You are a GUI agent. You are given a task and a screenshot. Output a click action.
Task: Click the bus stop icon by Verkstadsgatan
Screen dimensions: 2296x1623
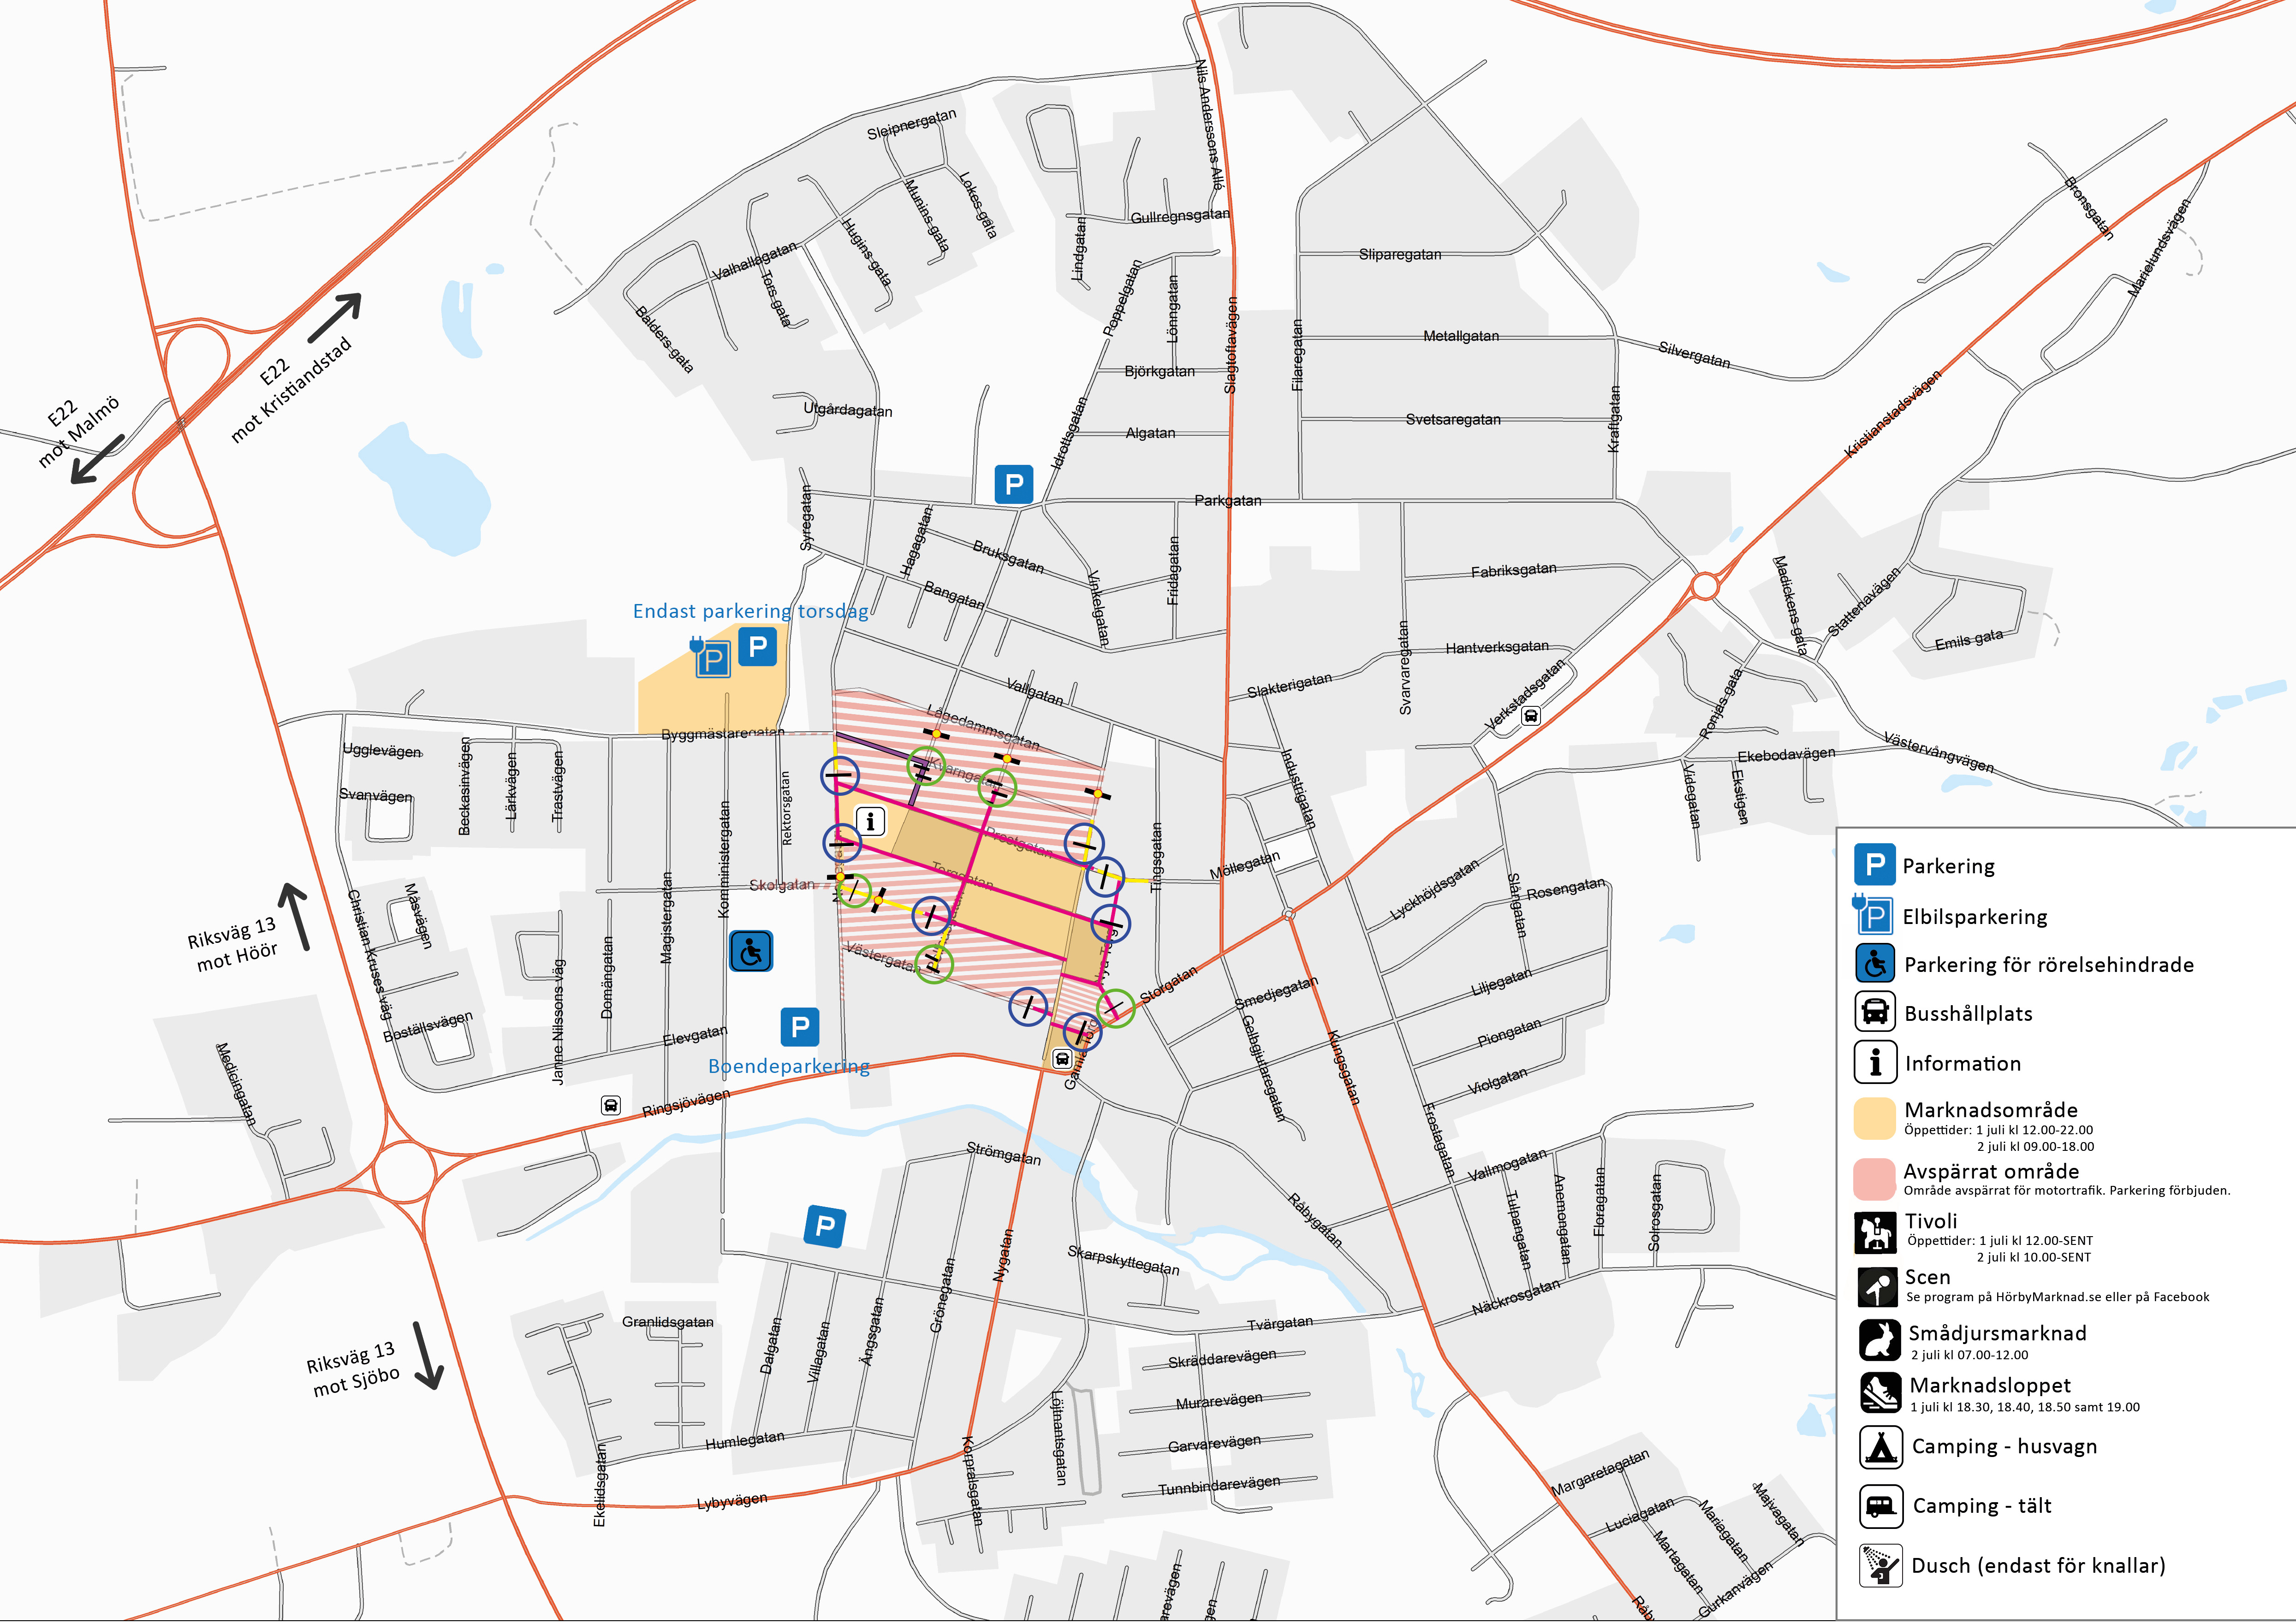1530,715
